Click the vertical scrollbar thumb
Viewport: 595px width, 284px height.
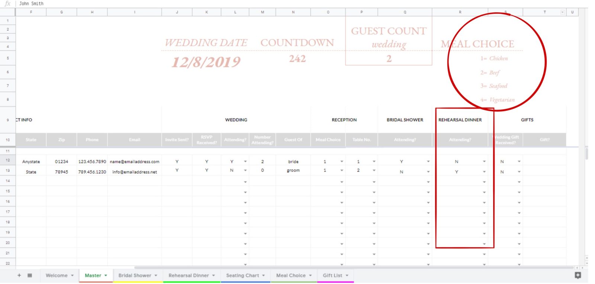click(x=586, y=153)
